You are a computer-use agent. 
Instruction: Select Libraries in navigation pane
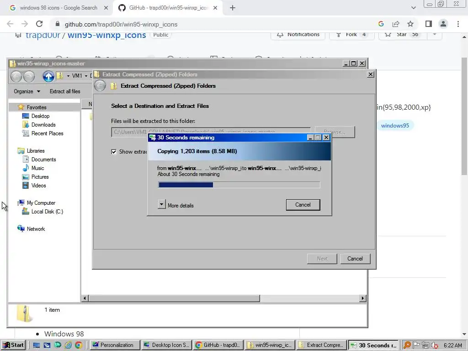36,151
